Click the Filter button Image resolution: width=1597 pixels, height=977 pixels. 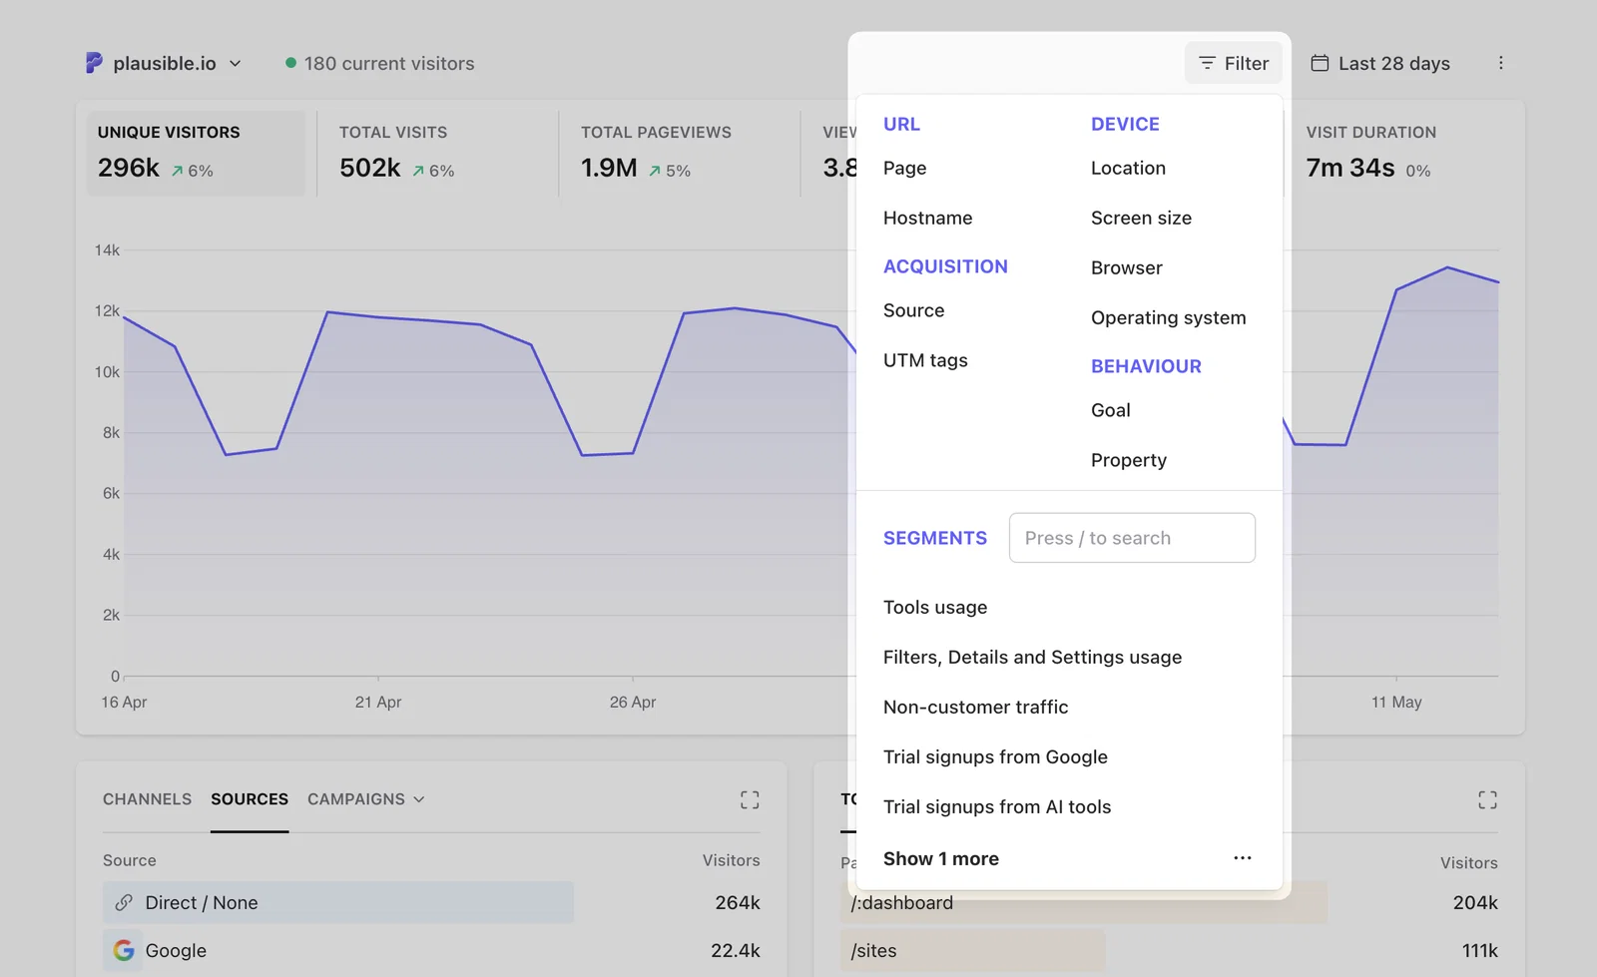tap(1234, 63)
